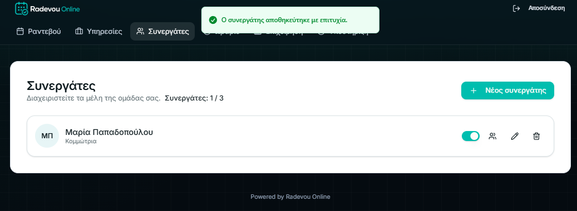Open the Ραντεβού tab

[x=38, y=32]
